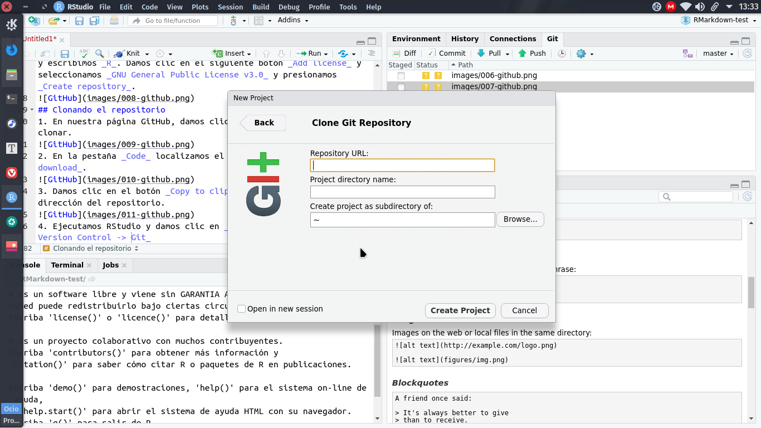Click the Git pane gear icon
Screen dimensions: 761x428
(x=581, y=53)
